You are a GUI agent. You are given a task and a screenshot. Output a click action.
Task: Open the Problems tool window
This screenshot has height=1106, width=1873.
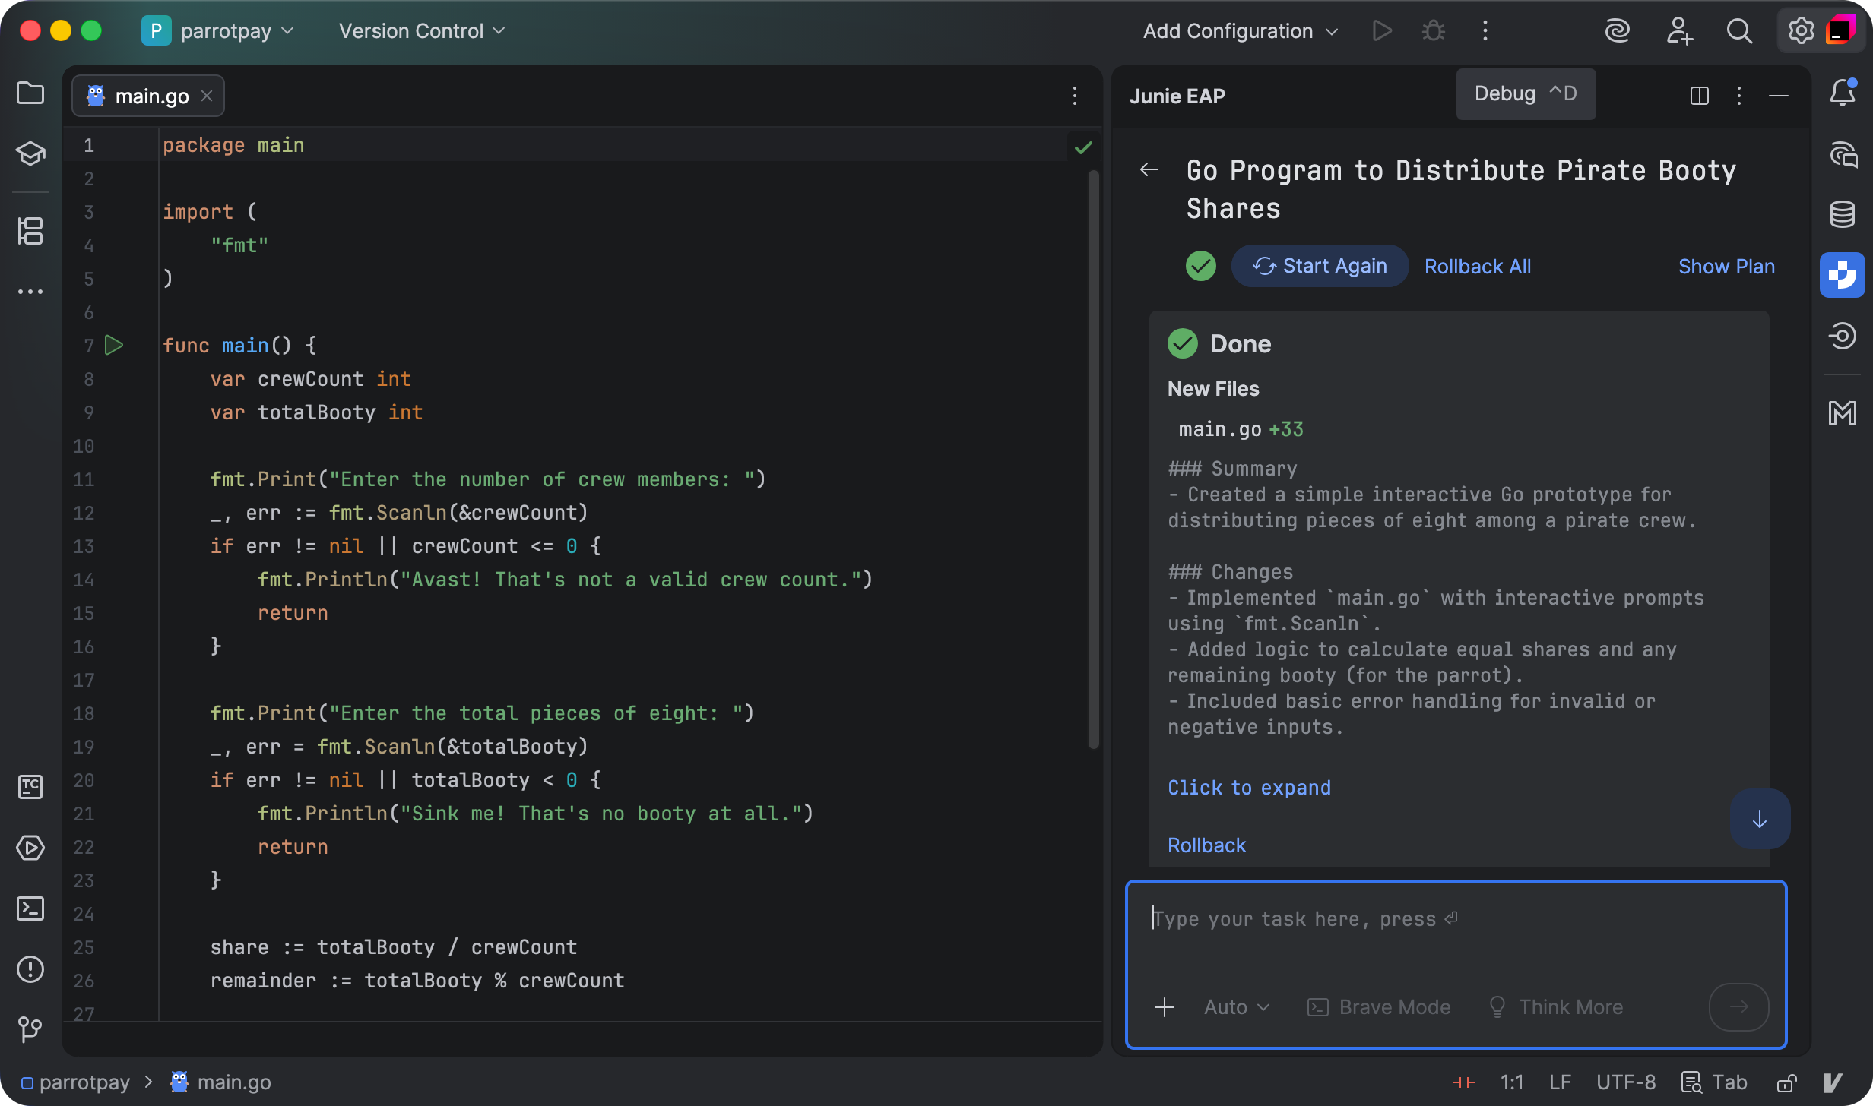tap(30, 969)
